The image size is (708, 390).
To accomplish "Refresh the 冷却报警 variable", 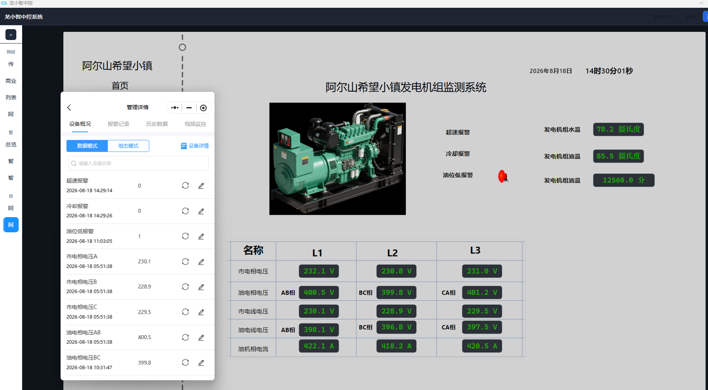I will click(185, 211).
